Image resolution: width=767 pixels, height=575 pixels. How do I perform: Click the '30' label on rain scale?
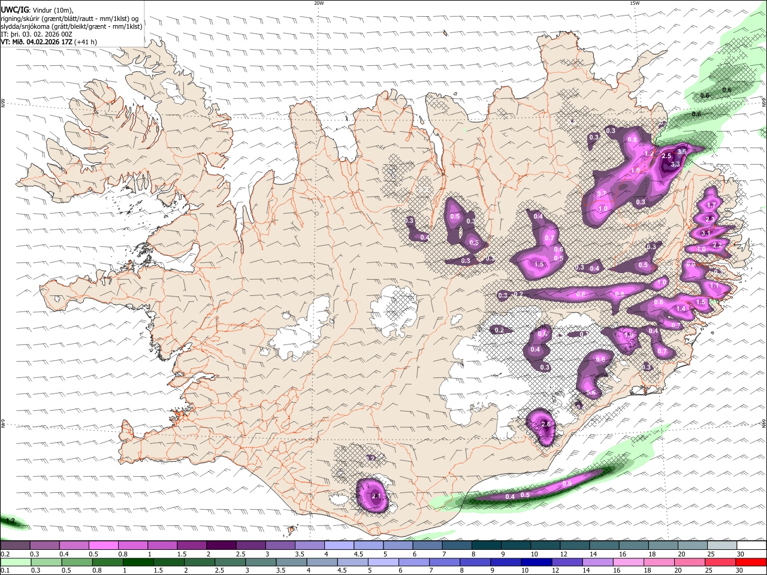click(x=741, y=571)
